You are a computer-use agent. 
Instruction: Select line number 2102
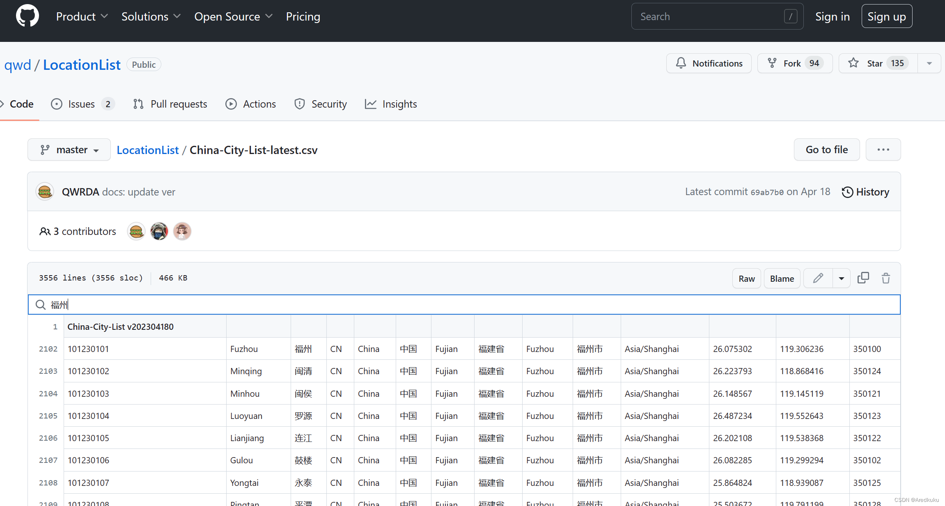[x=48, y=349]
